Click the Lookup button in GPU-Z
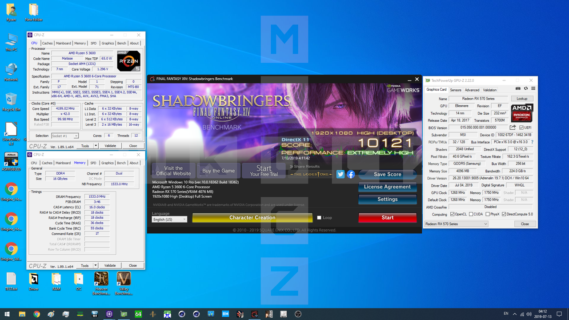569x320 pixels. pos(522,99)
